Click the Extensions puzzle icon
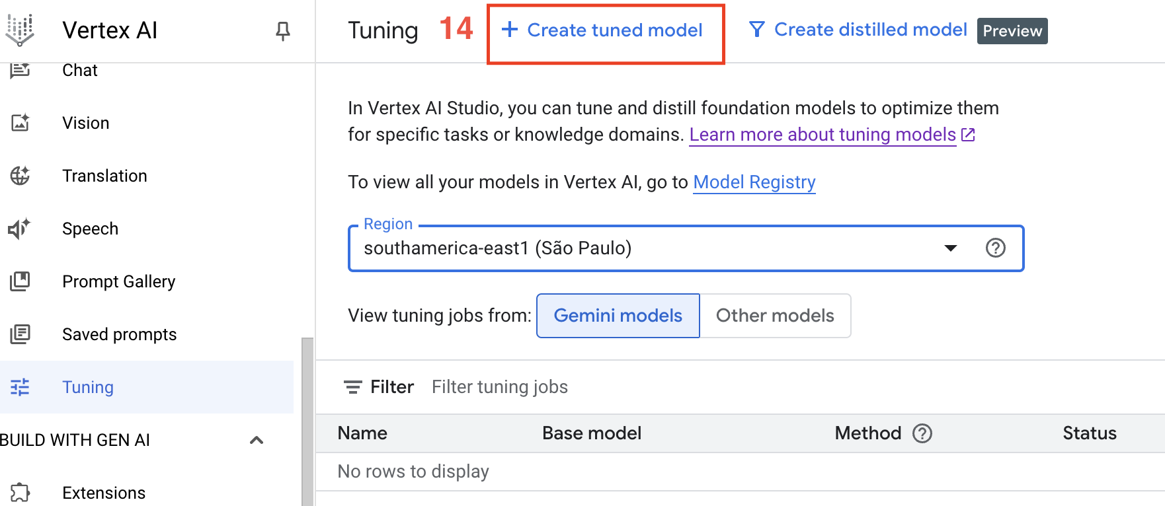Screen dimensions: 1165x506 pos(20,493)
